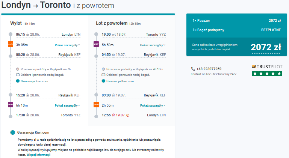Click the Przerwa w podróży na 4h 10m text
This screenshot has width=289, height=158.
tap(135, 69)
